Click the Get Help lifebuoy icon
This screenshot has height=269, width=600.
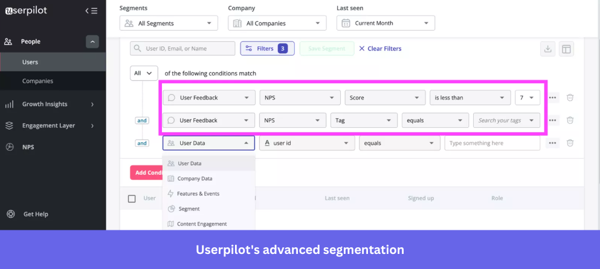click(x=11, y=214)
